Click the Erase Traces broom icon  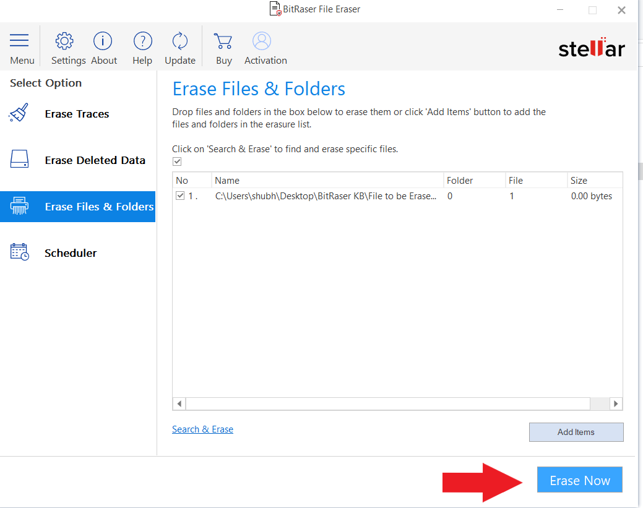click(19, 113)
